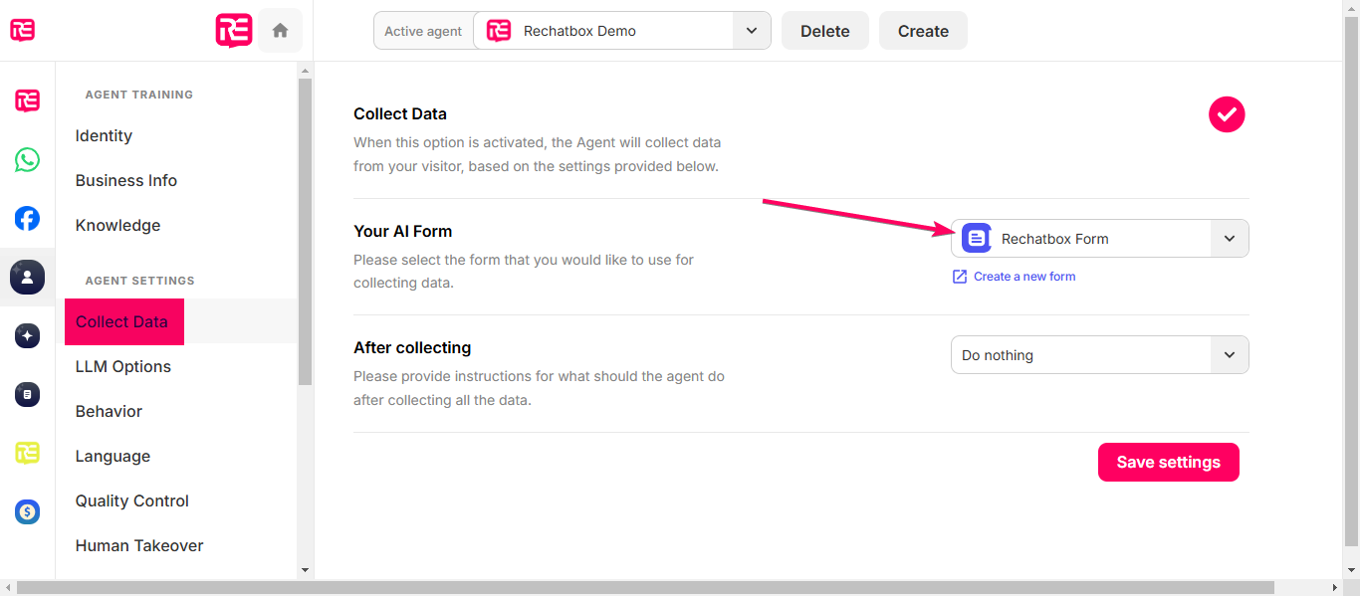1360x596 pixels.
Task: Open the WhatsApp channel icon in sidebar
Action: 27,159
